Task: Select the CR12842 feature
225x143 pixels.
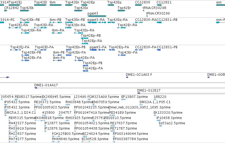Action: coord(6,11)
